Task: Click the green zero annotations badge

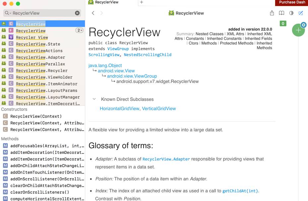Action: coord(283,24)
